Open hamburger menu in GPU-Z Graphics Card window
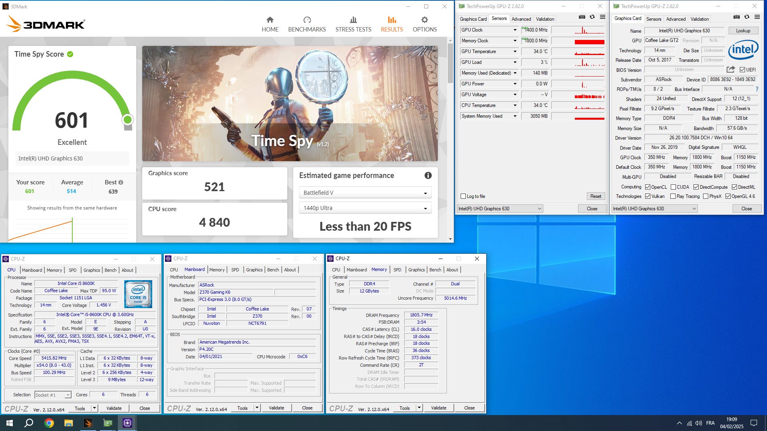The height and width of the screenshot is (431, 767). tap(757, 17)
